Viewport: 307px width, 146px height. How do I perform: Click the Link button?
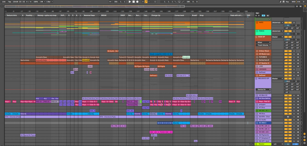[x=4, y=1]
